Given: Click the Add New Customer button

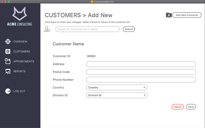Looking at the screenshot, I should point(187,15).
